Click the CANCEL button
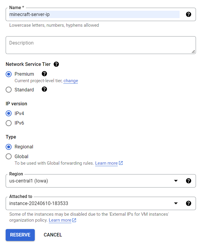 click(x=53, y=235)
